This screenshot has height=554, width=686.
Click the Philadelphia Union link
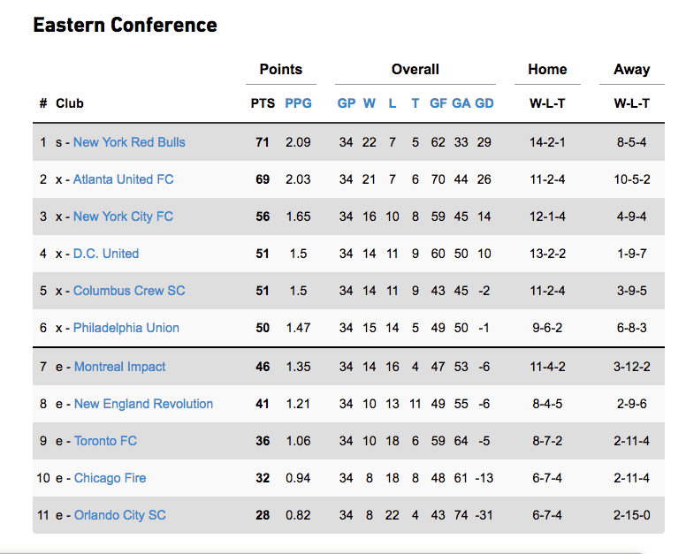pyautogui.click(x=126, y=328)
